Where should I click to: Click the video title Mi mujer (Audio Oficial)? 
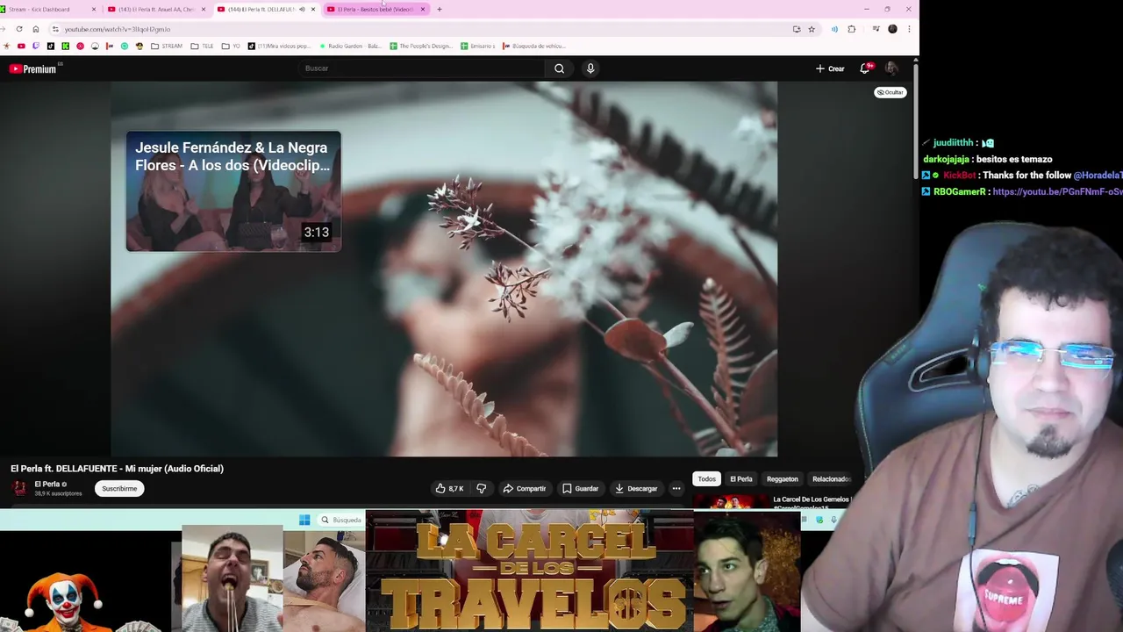tap(117, 468)
